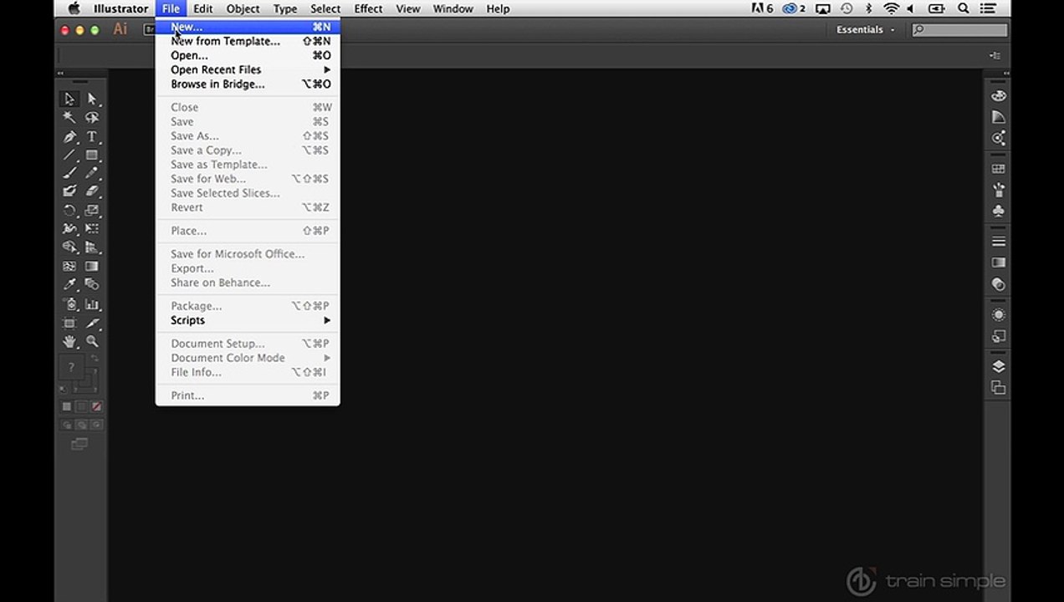Select the Selection tool arrow
This screenshot has width=1064, height=602.
[69, 99]
